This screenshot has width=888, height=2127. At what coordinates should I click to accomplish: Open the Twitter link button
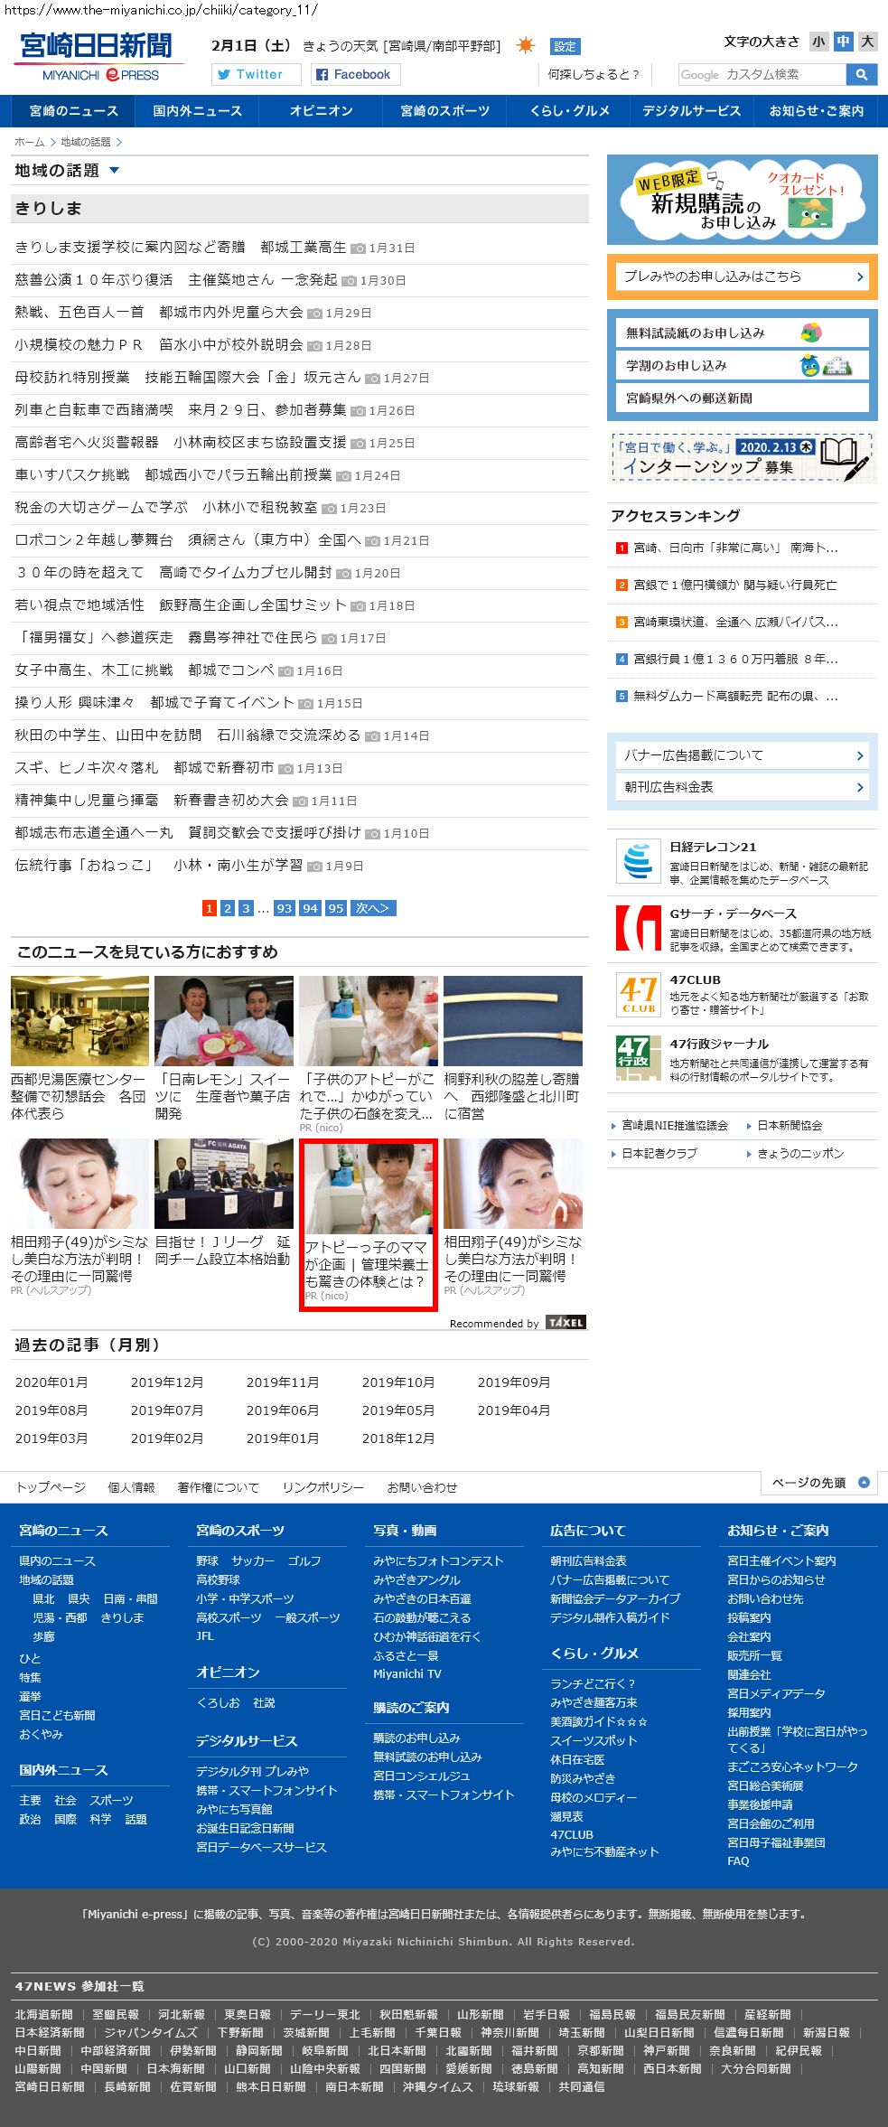pos(257,74)
